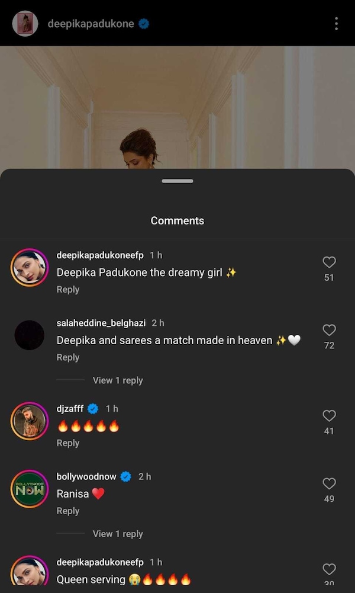The height and width of the screenshot is (593, 355).
Task: Reply to salaheddine_belghazi's comment
Action: click(68, 358)
